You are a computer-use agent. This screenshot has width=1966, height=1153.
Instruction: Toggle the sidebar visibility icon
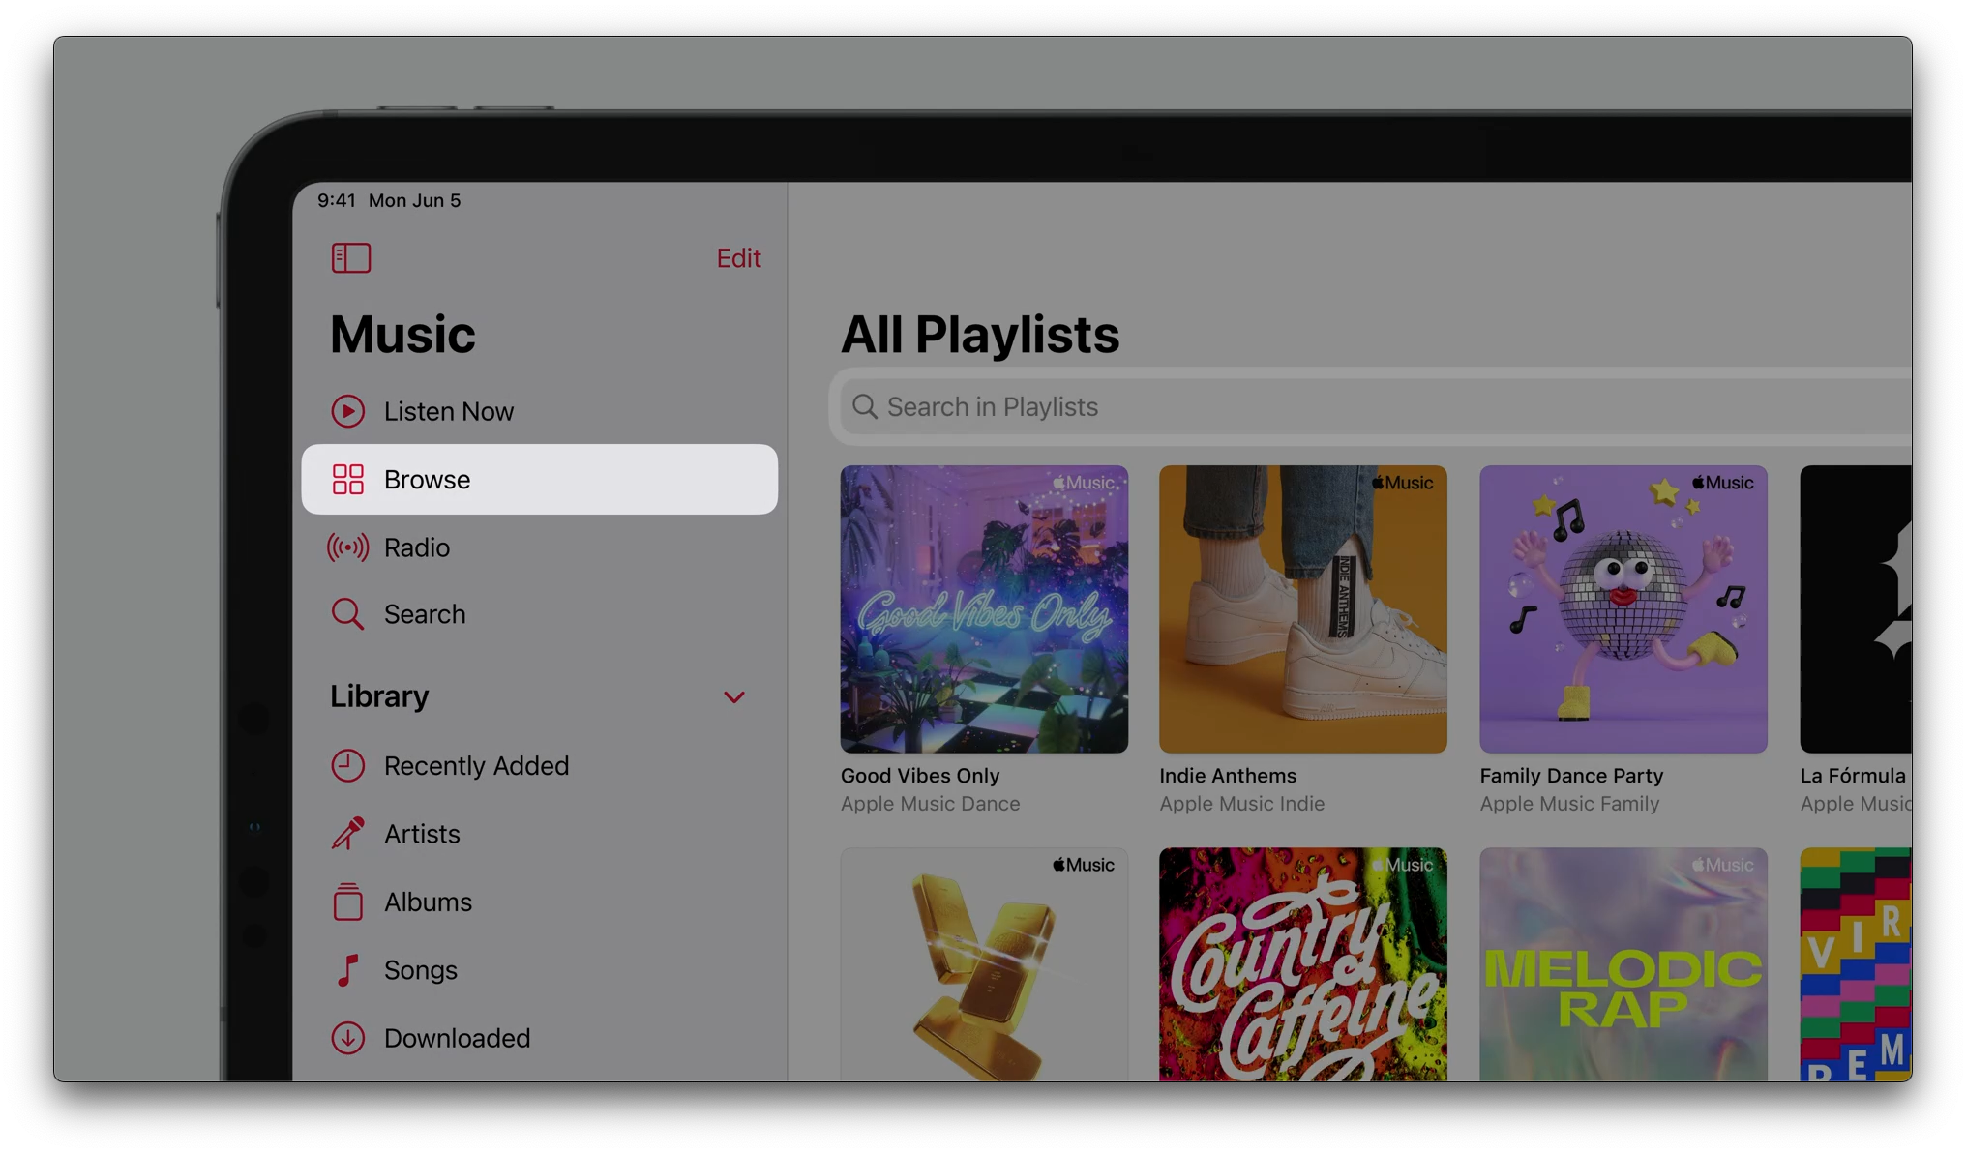click(350, 258)
